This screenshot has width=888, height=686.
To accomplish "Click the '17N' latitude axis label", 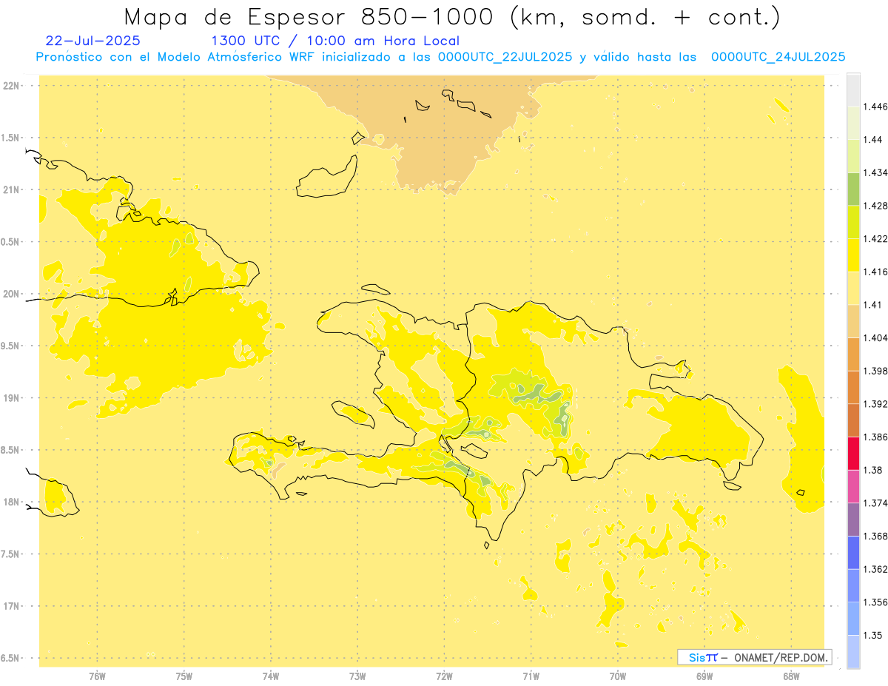I will [x=11, y=606].
